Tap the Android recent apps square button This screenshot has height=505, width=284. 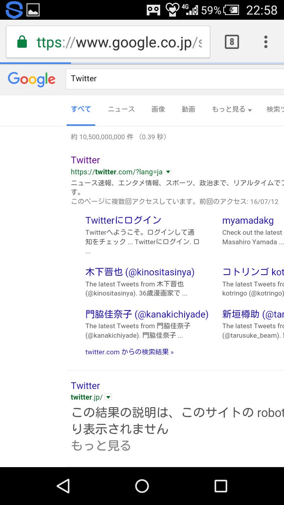[221, 486]
